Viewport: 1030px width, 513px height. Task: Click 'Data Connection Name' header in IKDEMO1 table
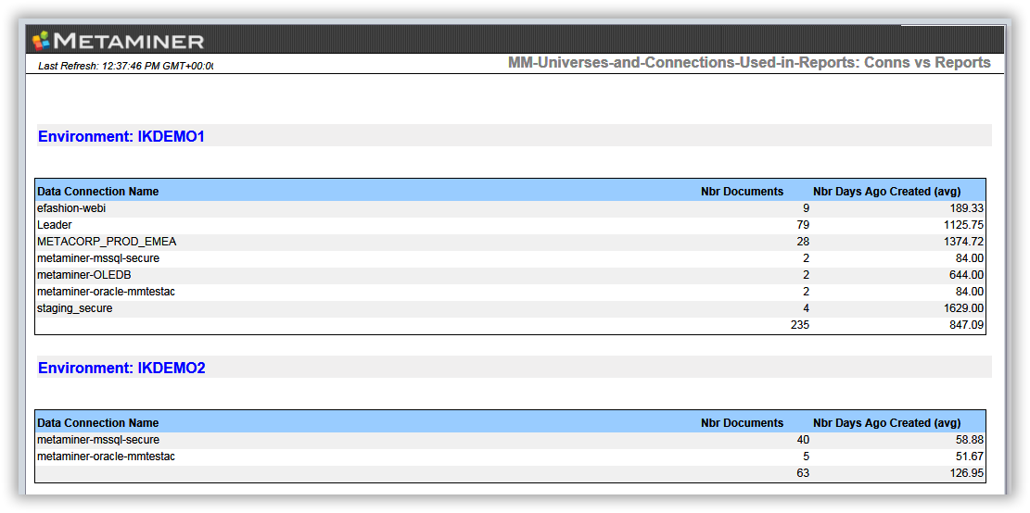pyautogui.click(x=98, y=192)
